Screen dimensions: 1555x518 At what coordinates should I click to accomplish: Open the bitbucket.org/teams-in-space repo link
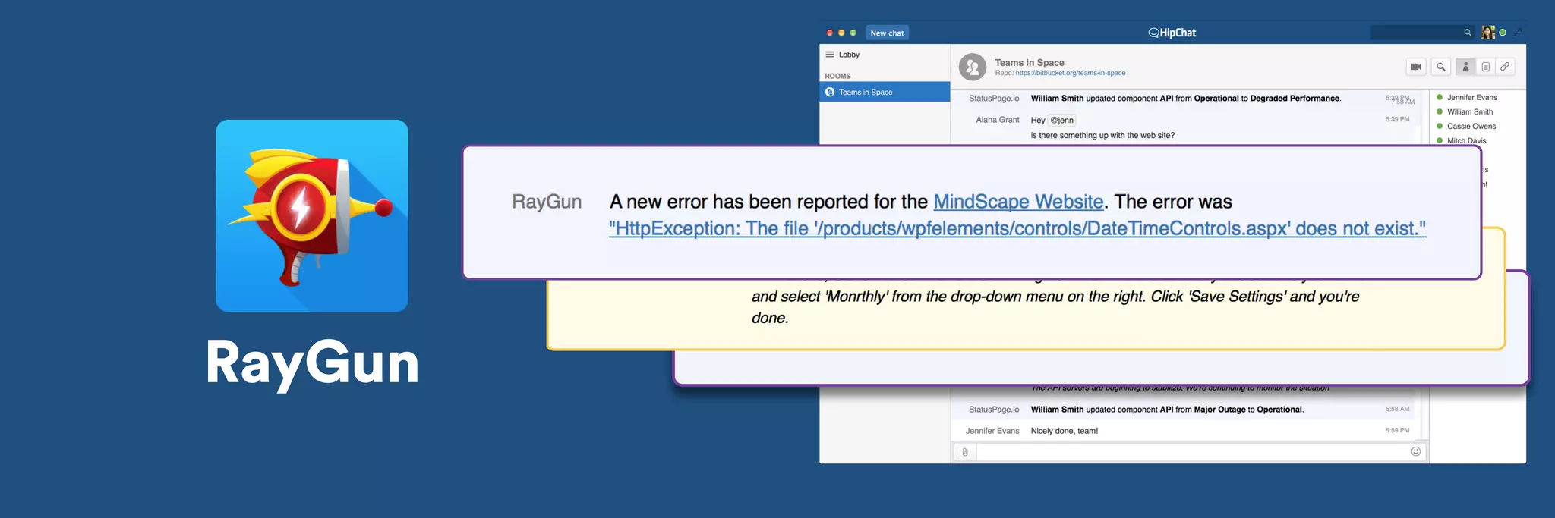pyautogui.click(x=1071, y=74)
